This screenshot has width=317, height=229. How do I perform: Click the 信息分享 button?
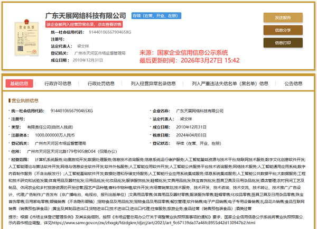(x=283, y=30)
